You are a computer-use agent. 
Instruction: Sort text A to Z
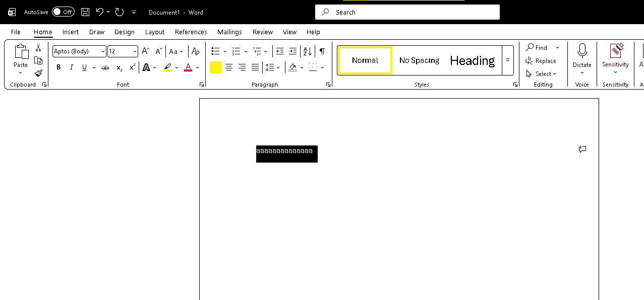(307, 51)
